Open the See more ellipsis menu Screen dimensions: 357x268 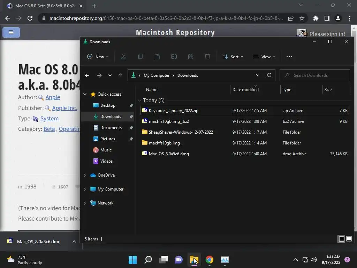tap(289, 57)
